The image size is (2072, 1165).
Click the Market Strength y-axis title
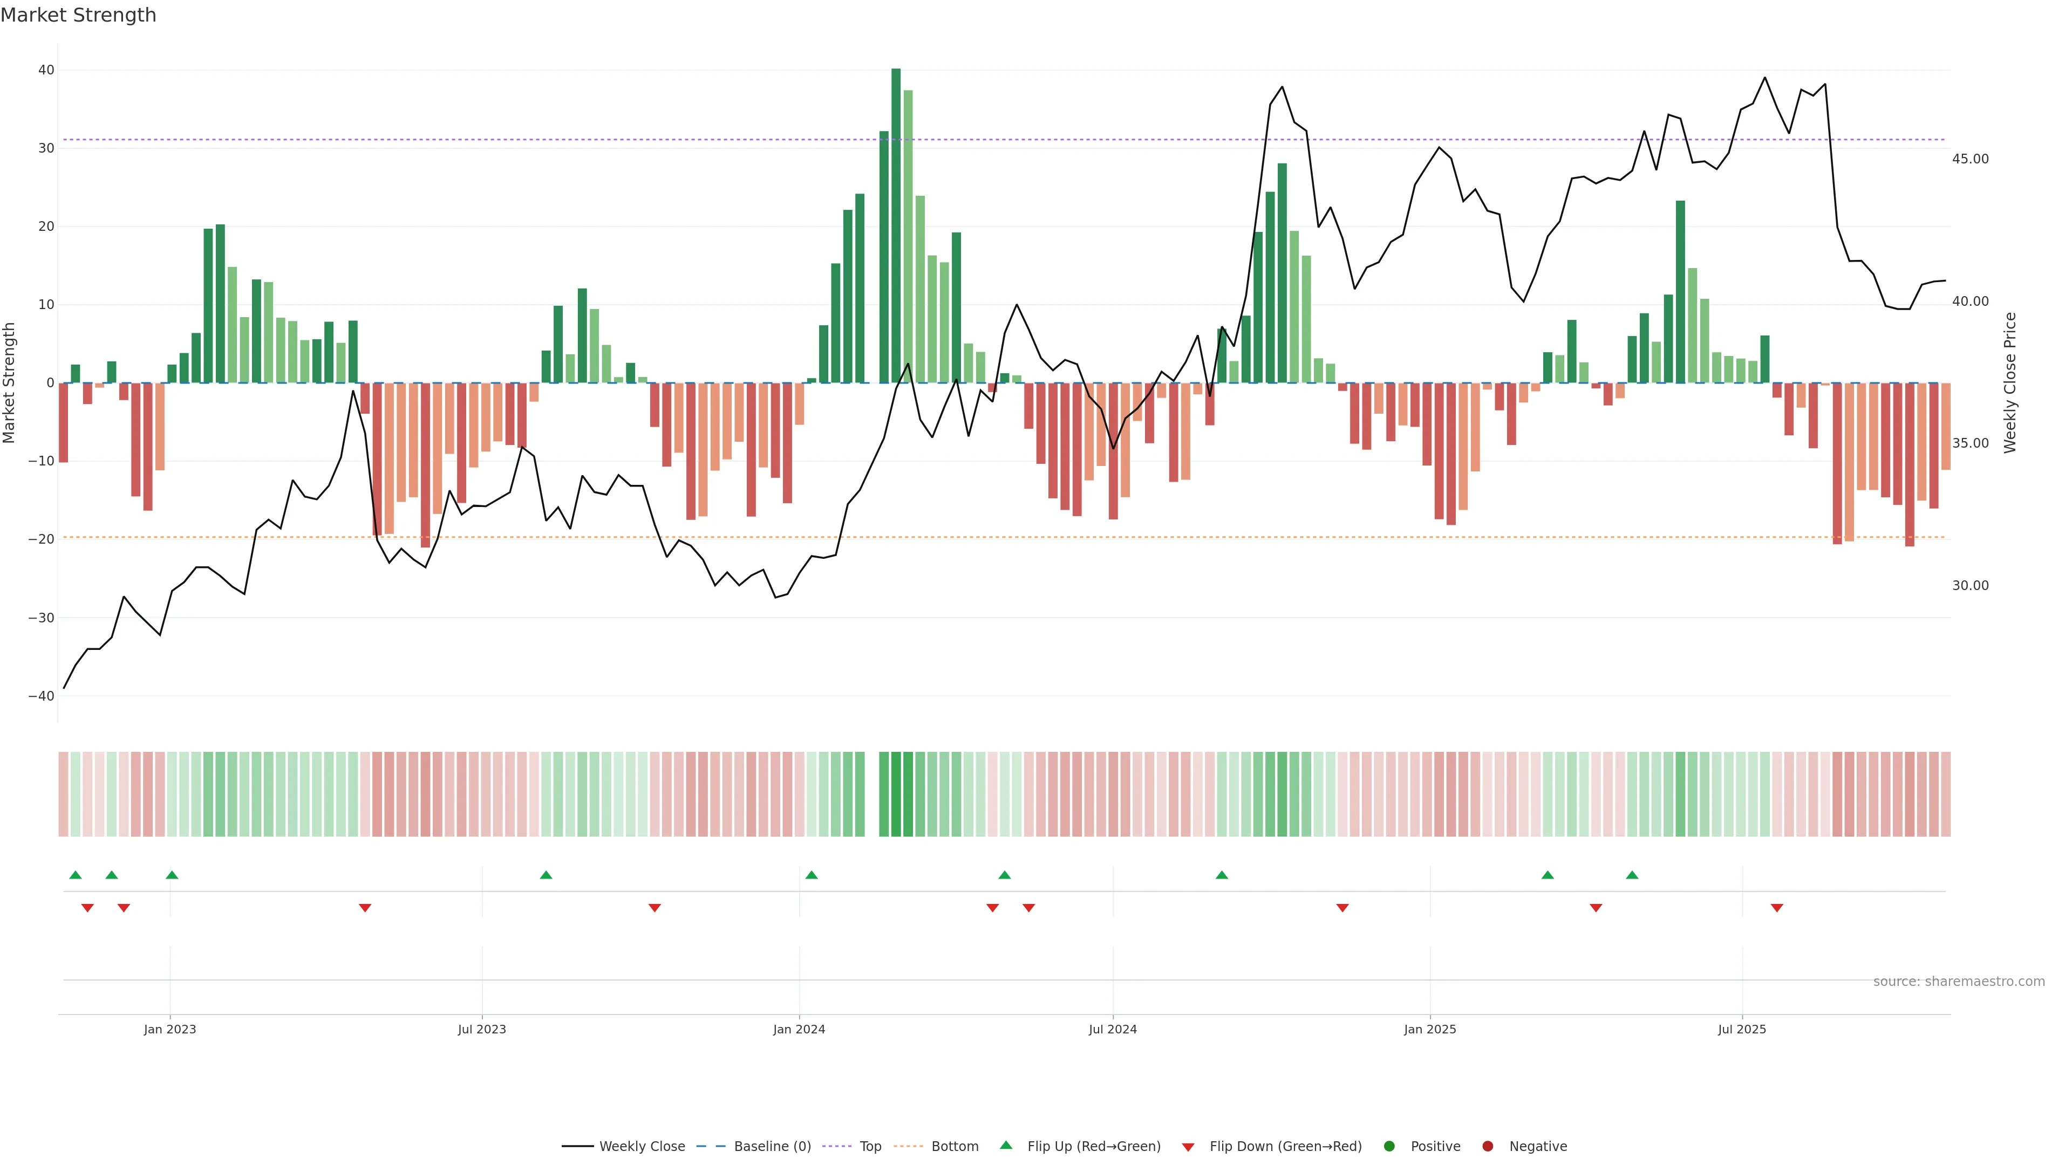tap(10, 382)
